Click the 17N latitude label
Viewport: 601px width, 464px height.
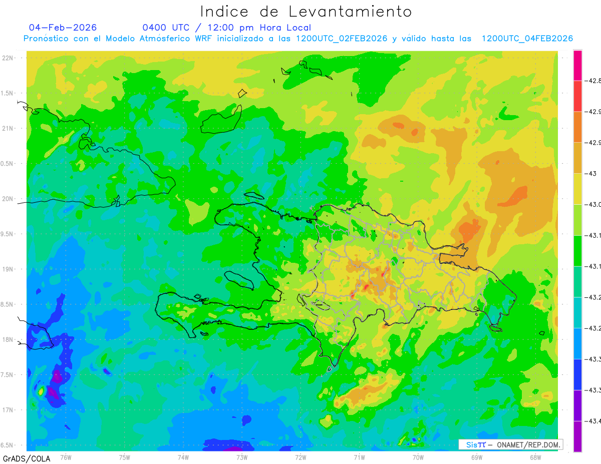[8, 410]
